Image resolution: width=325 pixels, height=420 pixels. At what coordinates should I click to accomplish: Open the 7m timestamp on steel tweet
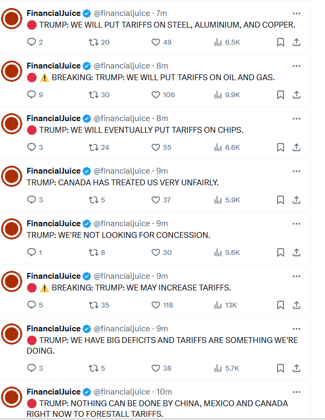pyautogui.click(x=162, y=13)
